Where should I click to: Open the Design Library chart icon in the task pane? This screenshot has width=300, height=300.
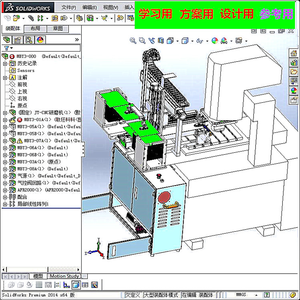pyautogui.click(x=294, y=62)
